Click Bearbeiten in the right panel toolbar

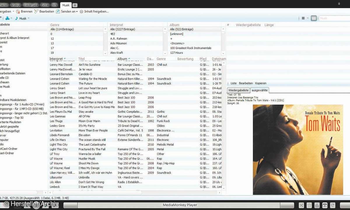tap(246, 83)
